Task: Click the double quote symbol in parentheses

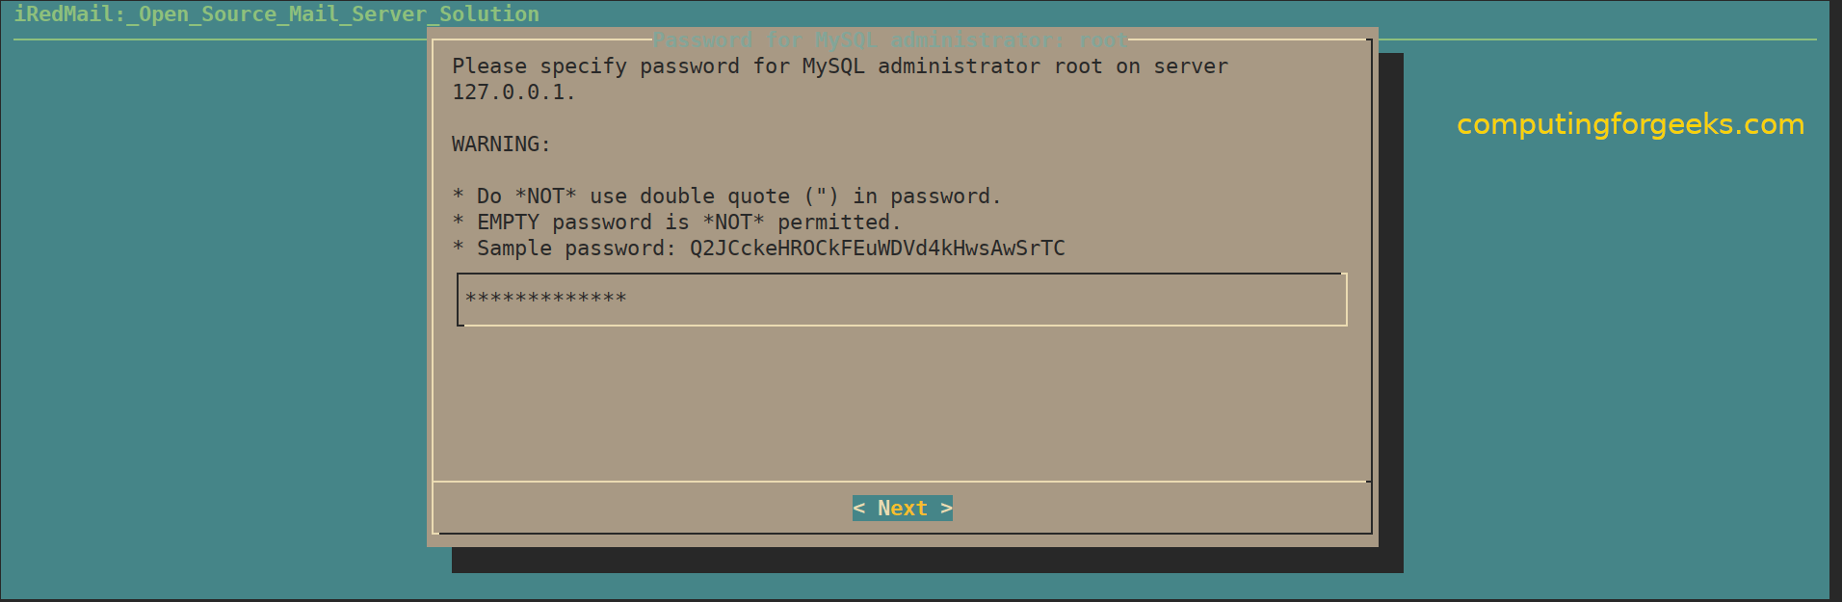Action: tap(822, 196)
